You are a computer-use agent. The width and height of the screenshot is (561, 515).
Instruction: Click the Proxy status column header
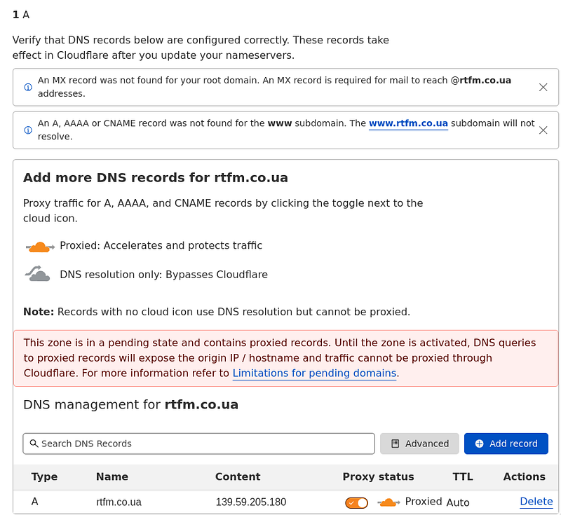pyautogui.click(x=378, y=476)
